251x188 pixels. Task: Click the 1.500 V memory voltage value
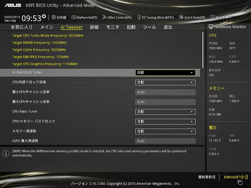(x=234, y=101)
